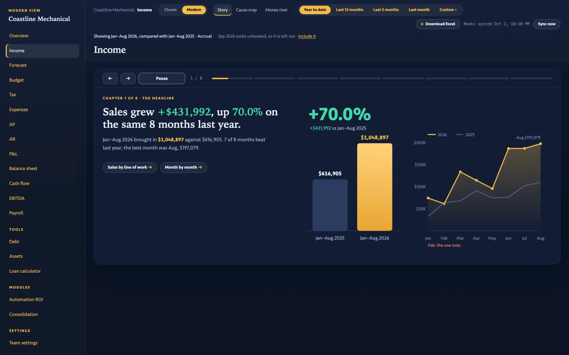Download Excel export
This screenshot has height=355, width=569.
[438, 24]
